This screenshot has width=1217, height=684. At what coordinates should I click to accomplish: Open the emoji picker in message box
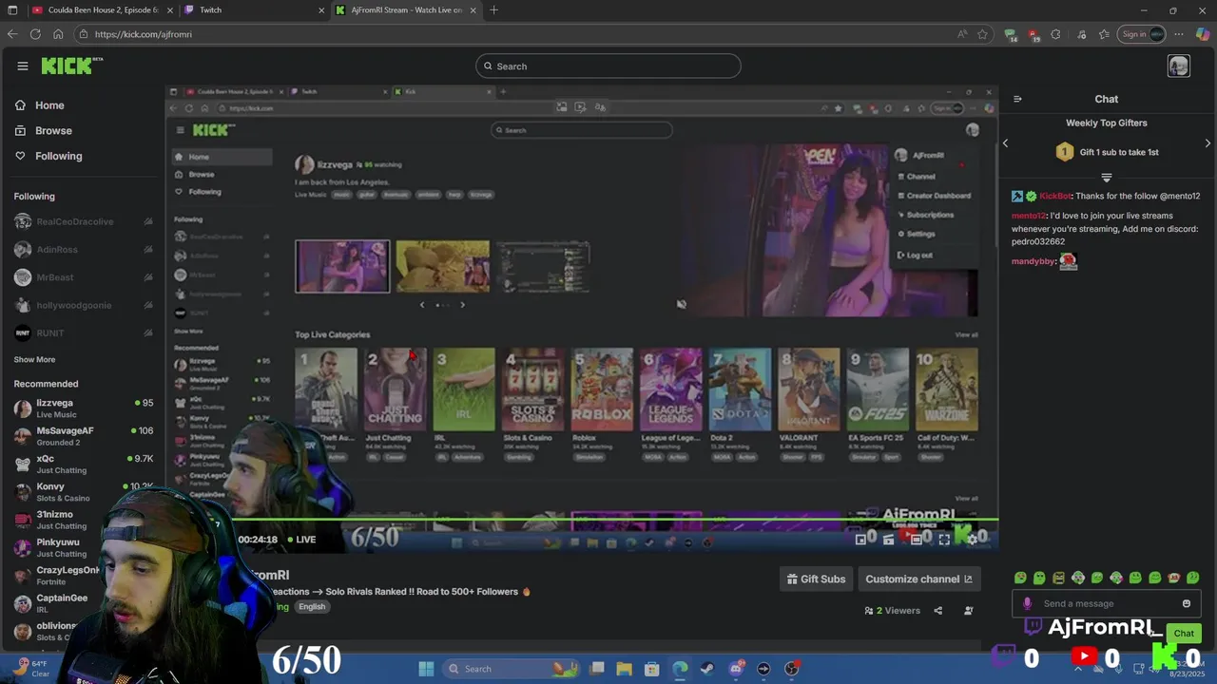point(1186,603)
